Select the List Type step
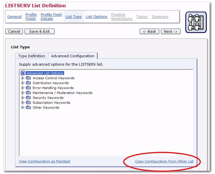The image size is (215, 174). pyautogui.click(x=74, y=17)
